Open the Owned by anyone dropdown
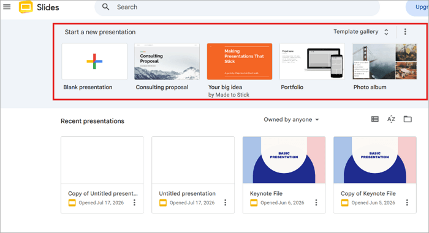429x233 pixels. click(x=291, y=120)
